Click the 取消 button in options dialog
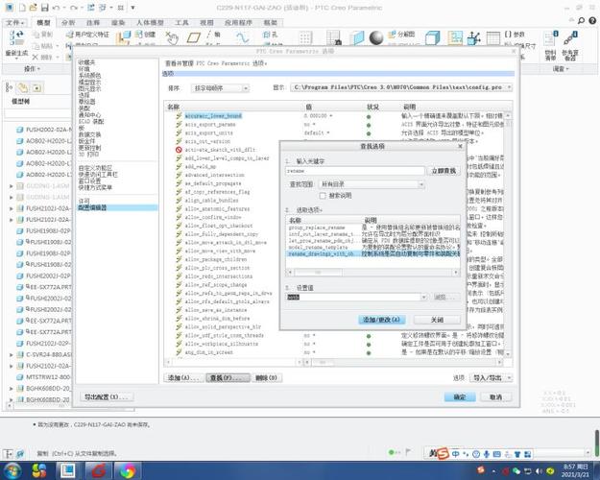This screenshot has width=600, height=480. (x=495, y=396)
